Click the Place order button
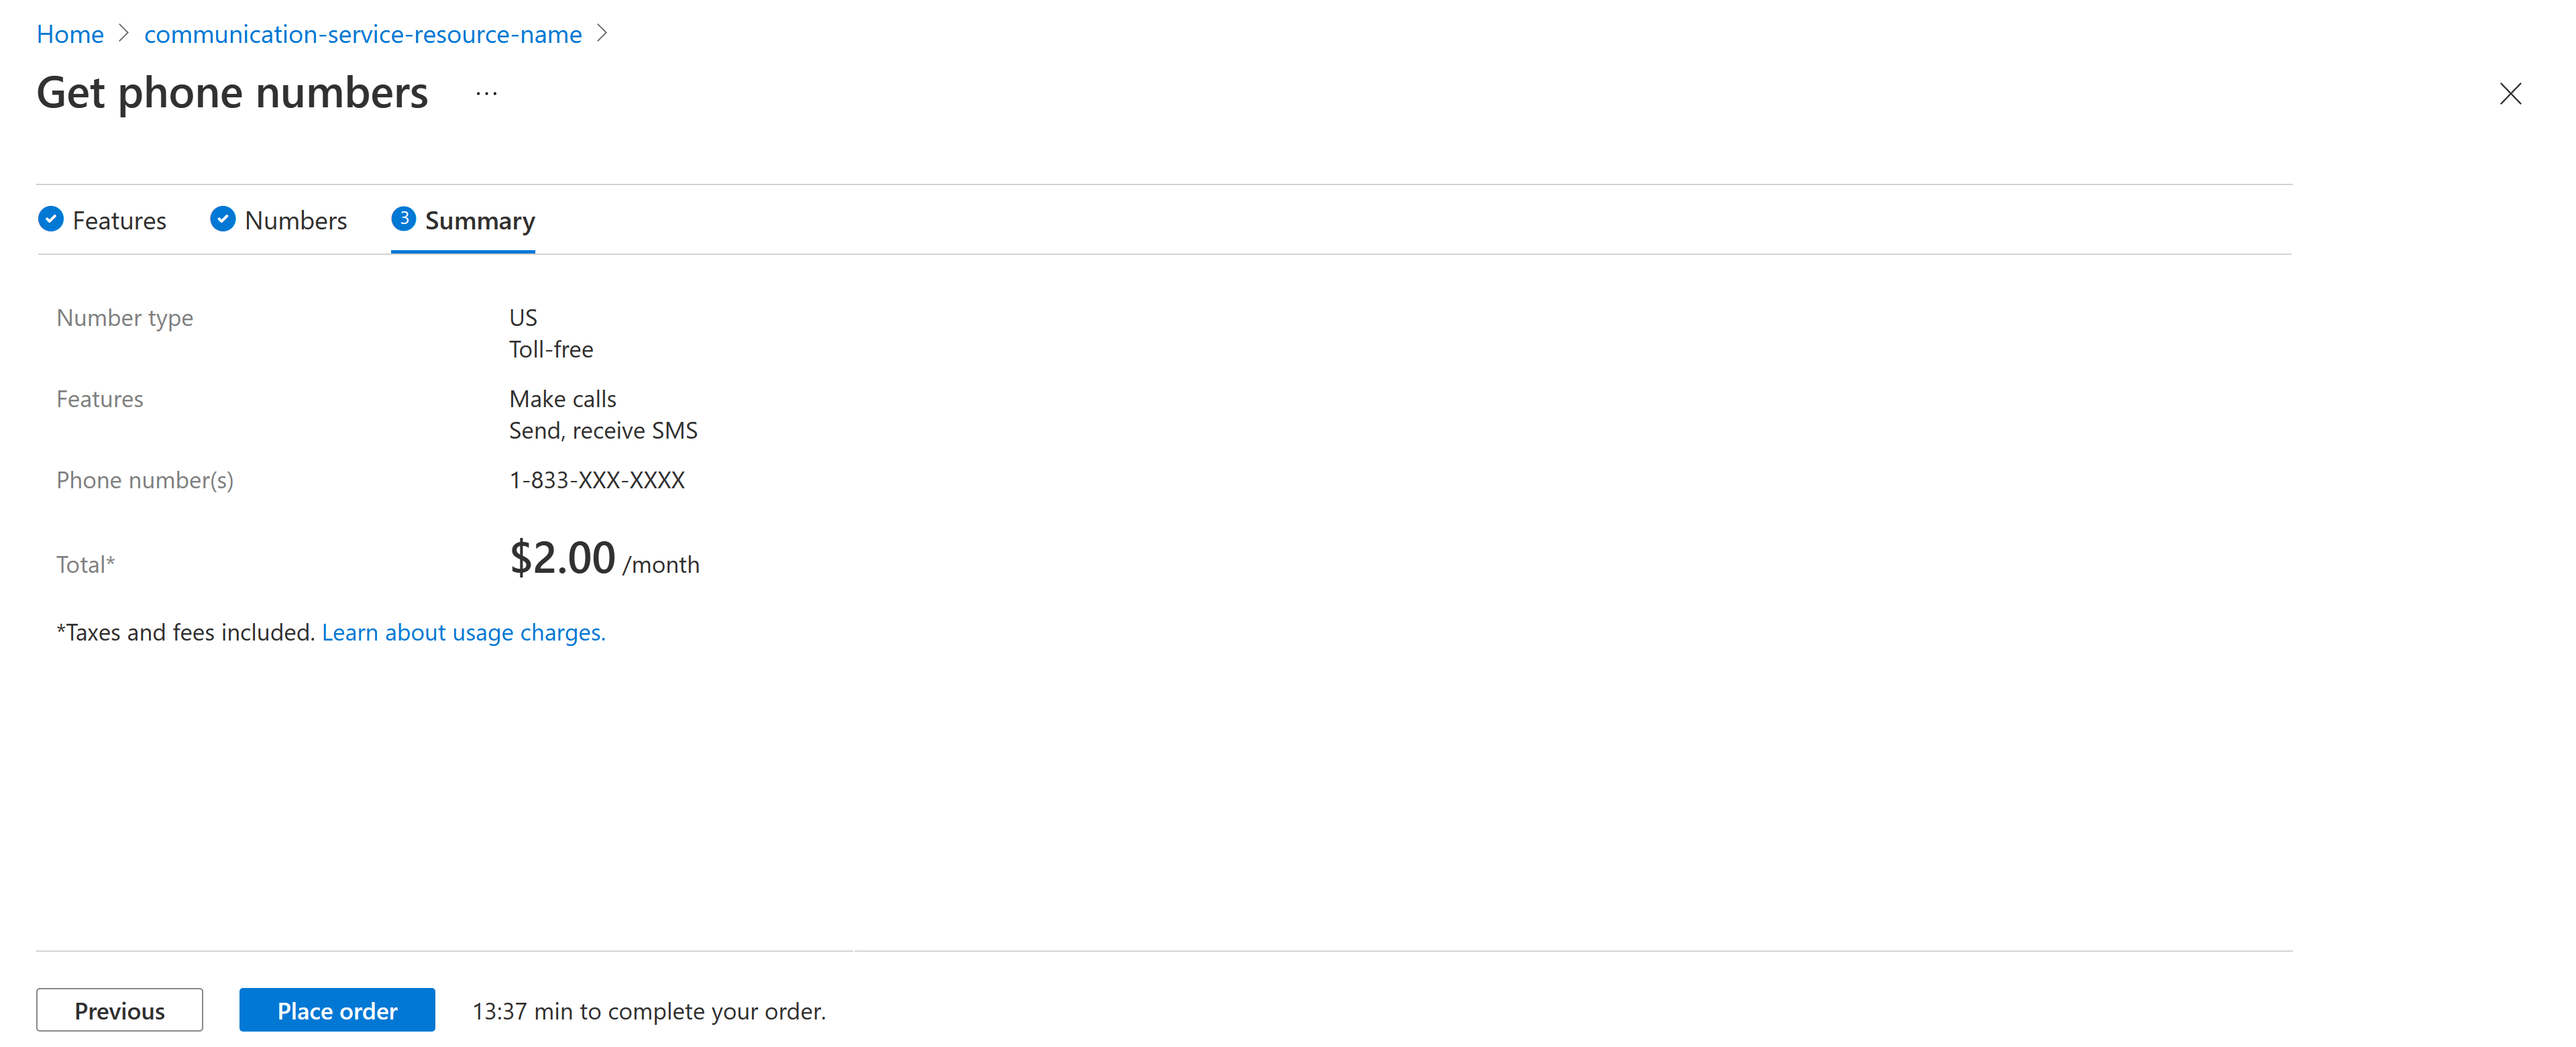2576x1047 pixels. pos(337,1009)
